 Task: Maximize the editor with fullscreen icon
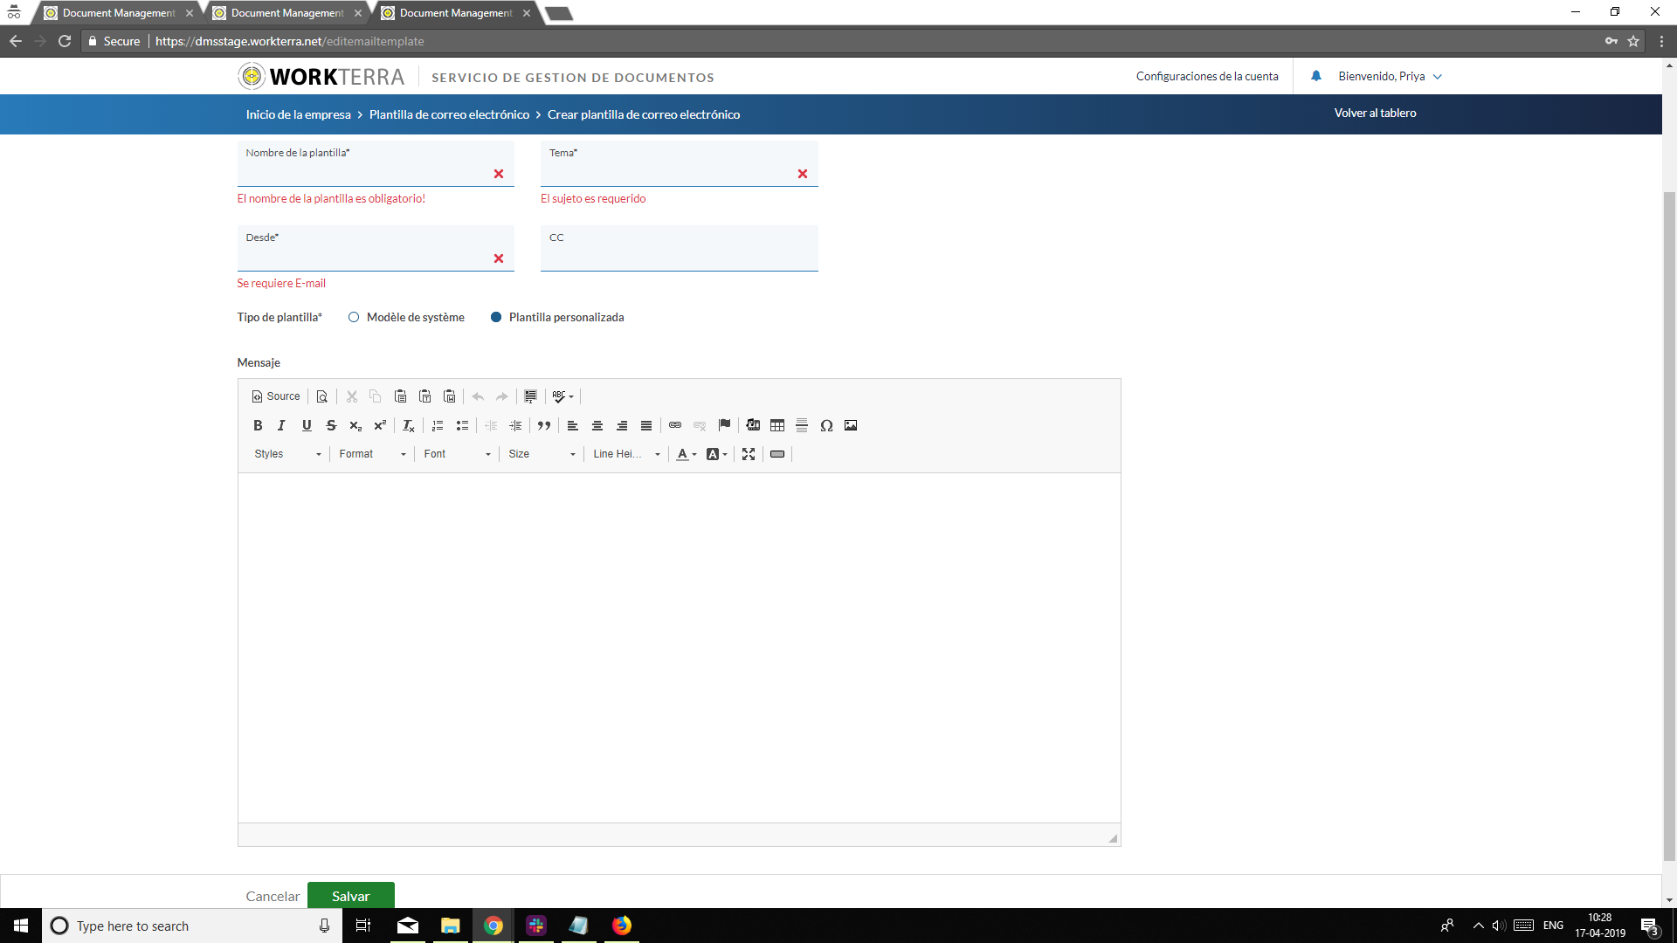[x=749, y=454]
